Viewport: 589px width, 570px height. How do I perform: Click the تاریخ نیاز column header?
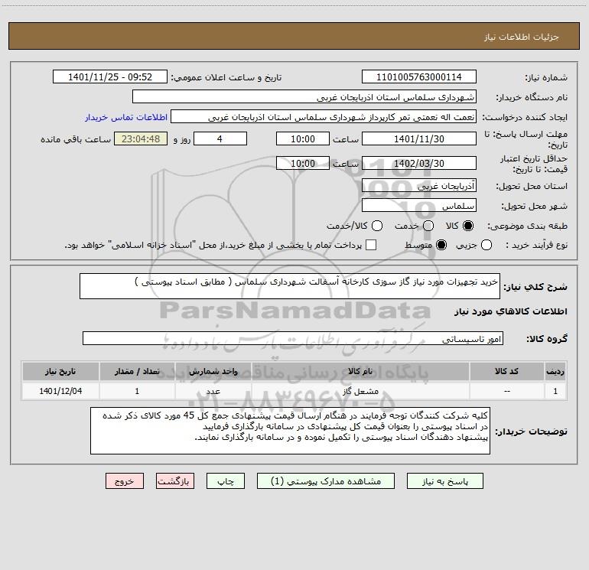click(60, 371)
